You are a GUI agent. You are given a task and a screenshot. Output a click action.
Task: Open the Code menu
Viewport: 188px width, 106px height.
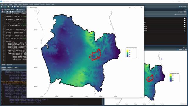[10, 4]
